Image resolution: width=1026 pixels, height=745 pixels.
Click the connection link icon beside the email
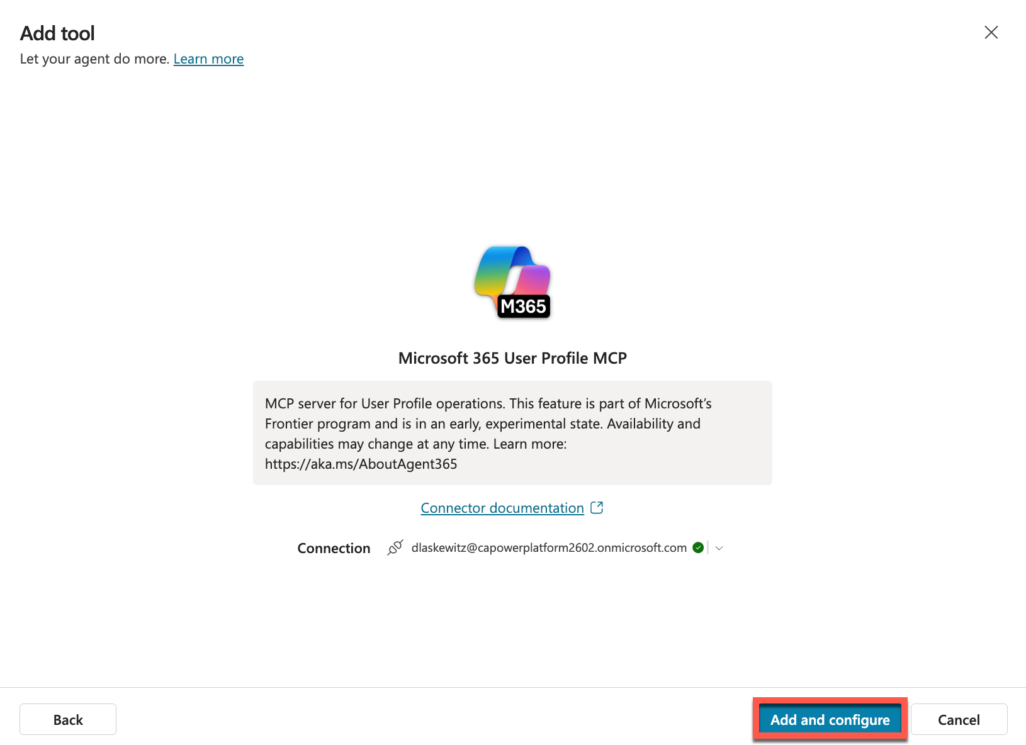[395, 547]
